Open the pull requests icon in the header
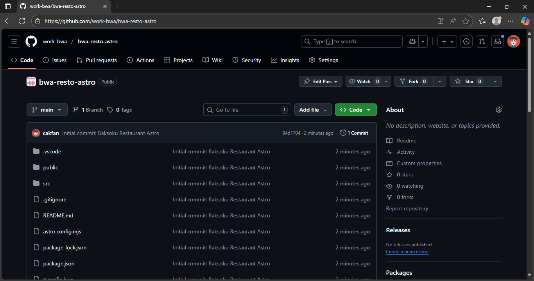 point(482,41)
